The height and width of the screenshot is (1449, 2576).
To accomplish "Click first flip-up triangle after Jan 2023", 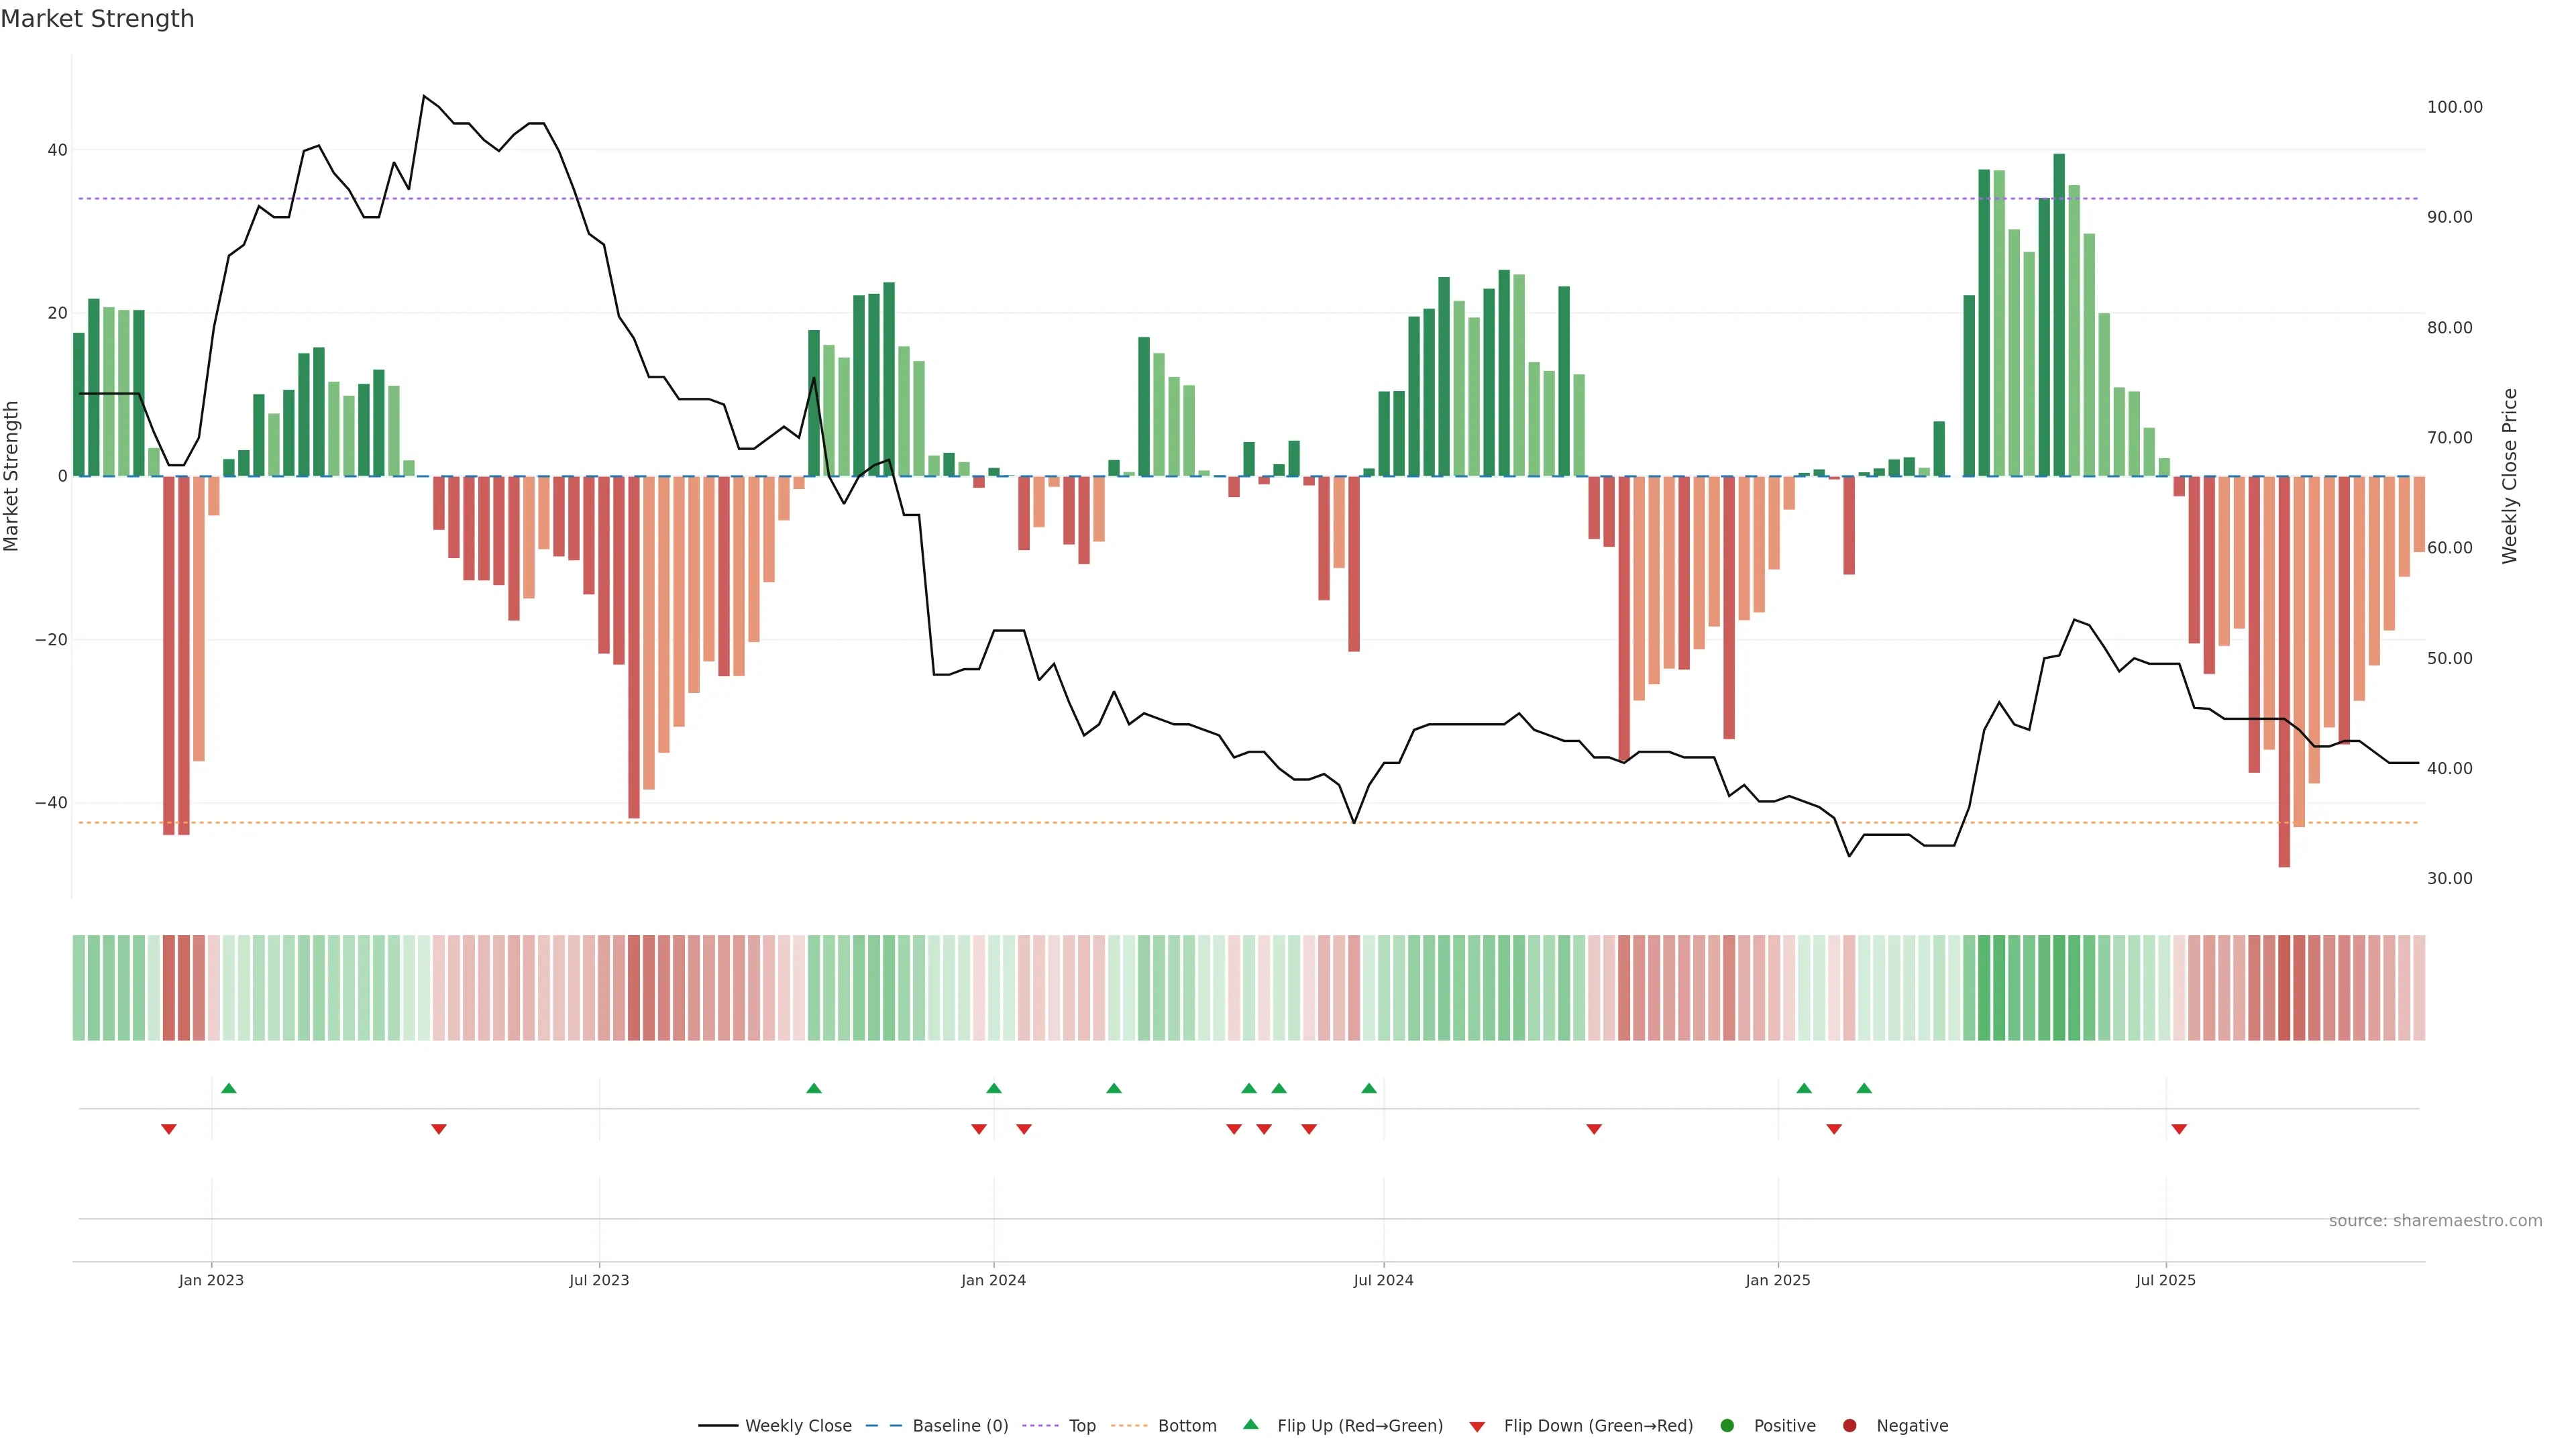I will click(229, 1088).
